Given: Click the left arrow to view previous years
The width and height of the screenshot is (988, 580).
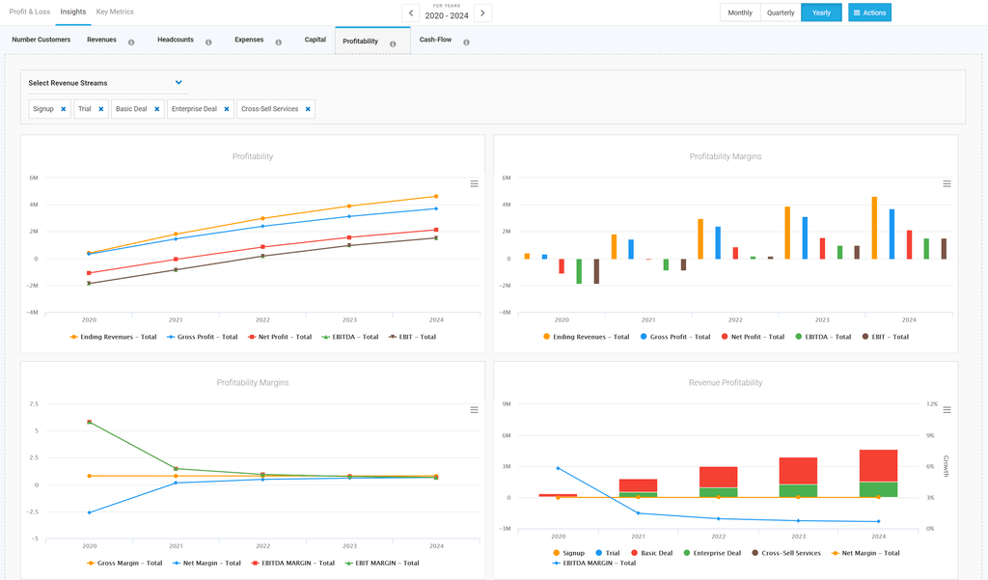Looking at the screenshot, I should (410, 13).
